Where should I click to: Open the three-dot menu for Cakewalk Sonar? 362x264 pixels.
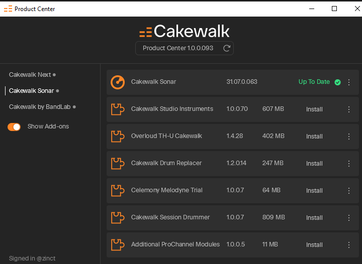[x=349, y=82]
